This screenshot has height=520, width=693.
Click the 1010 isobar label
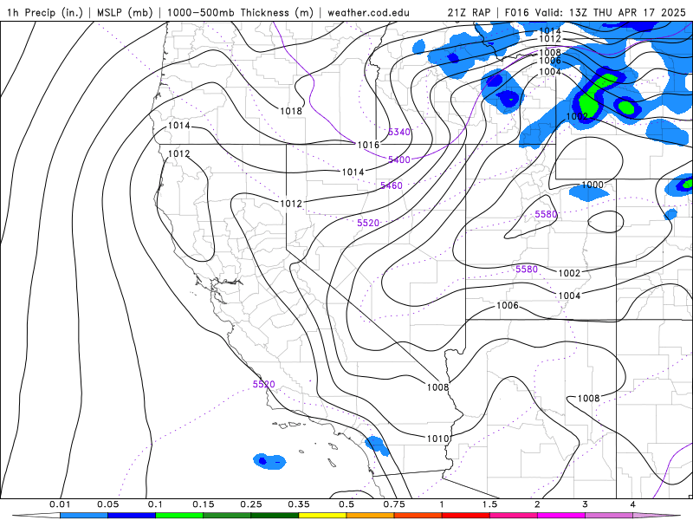[437, 439]
